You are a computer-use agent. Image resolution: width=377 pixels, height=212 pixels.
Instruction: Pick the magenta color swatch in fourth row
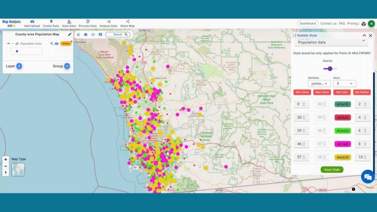(x=343, y=144)
